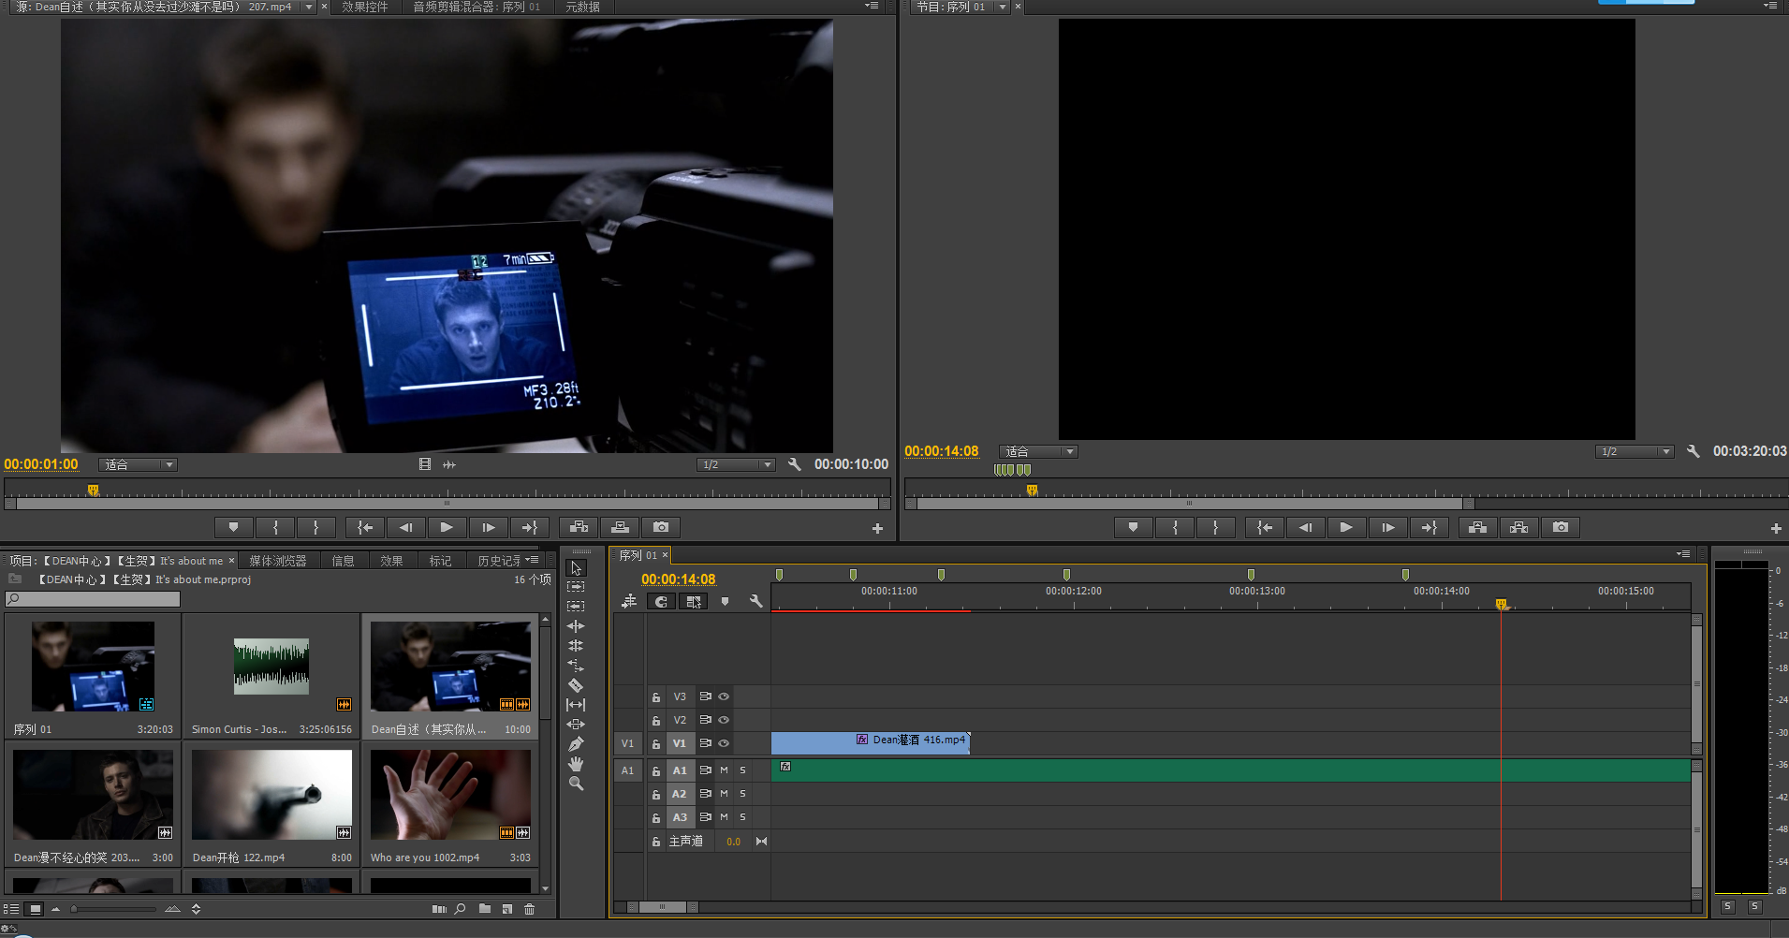Screen dimensions: 1789x938
Task: Open Source monitor playback resolution dropdown
Action: click(735, 465)
